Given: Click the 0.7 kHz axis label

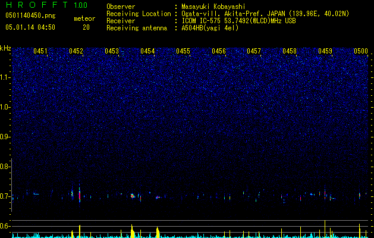Looking at the screenshot, I should (x=5, y=196).
